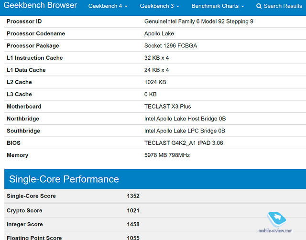This screenshot has height=240, width=306.
Task: Click the Processor Package label
Action: [x=33, y=46]
